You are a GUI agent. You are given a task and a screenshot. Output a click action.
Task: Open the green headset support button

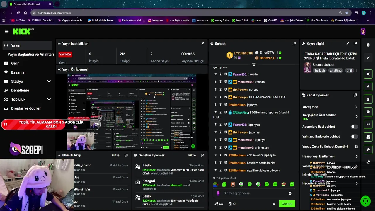[365, 201]
